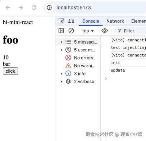The image size is (146, 141).
Task: Focus the console prompt chevron
Action: coord(106,78)
